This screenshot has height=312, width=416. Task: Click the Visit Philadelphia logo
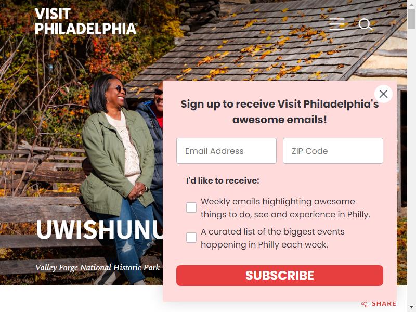(x=86, y=21)
